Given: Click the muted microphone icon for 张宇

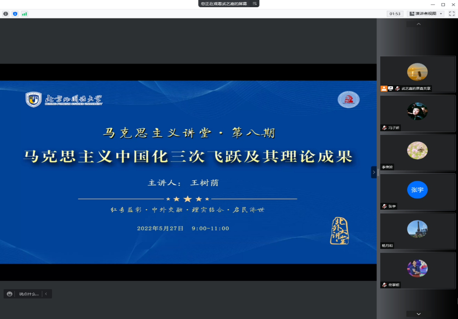Looking at the screenshot, I should tap(385, 206).
